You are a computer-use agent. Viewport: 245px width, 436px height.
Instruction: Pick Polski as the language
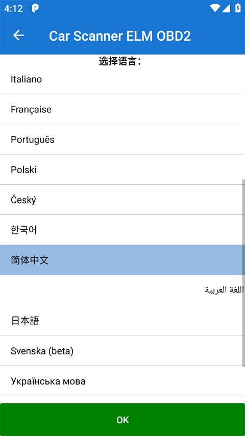tap(122, 169)
